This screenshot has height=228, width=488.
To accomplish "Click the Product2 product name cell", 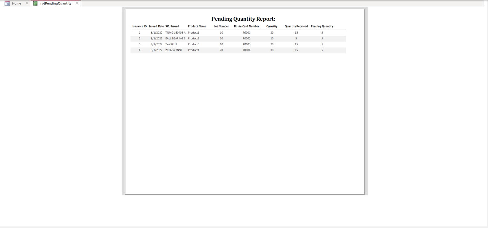I will coord(193,38).
